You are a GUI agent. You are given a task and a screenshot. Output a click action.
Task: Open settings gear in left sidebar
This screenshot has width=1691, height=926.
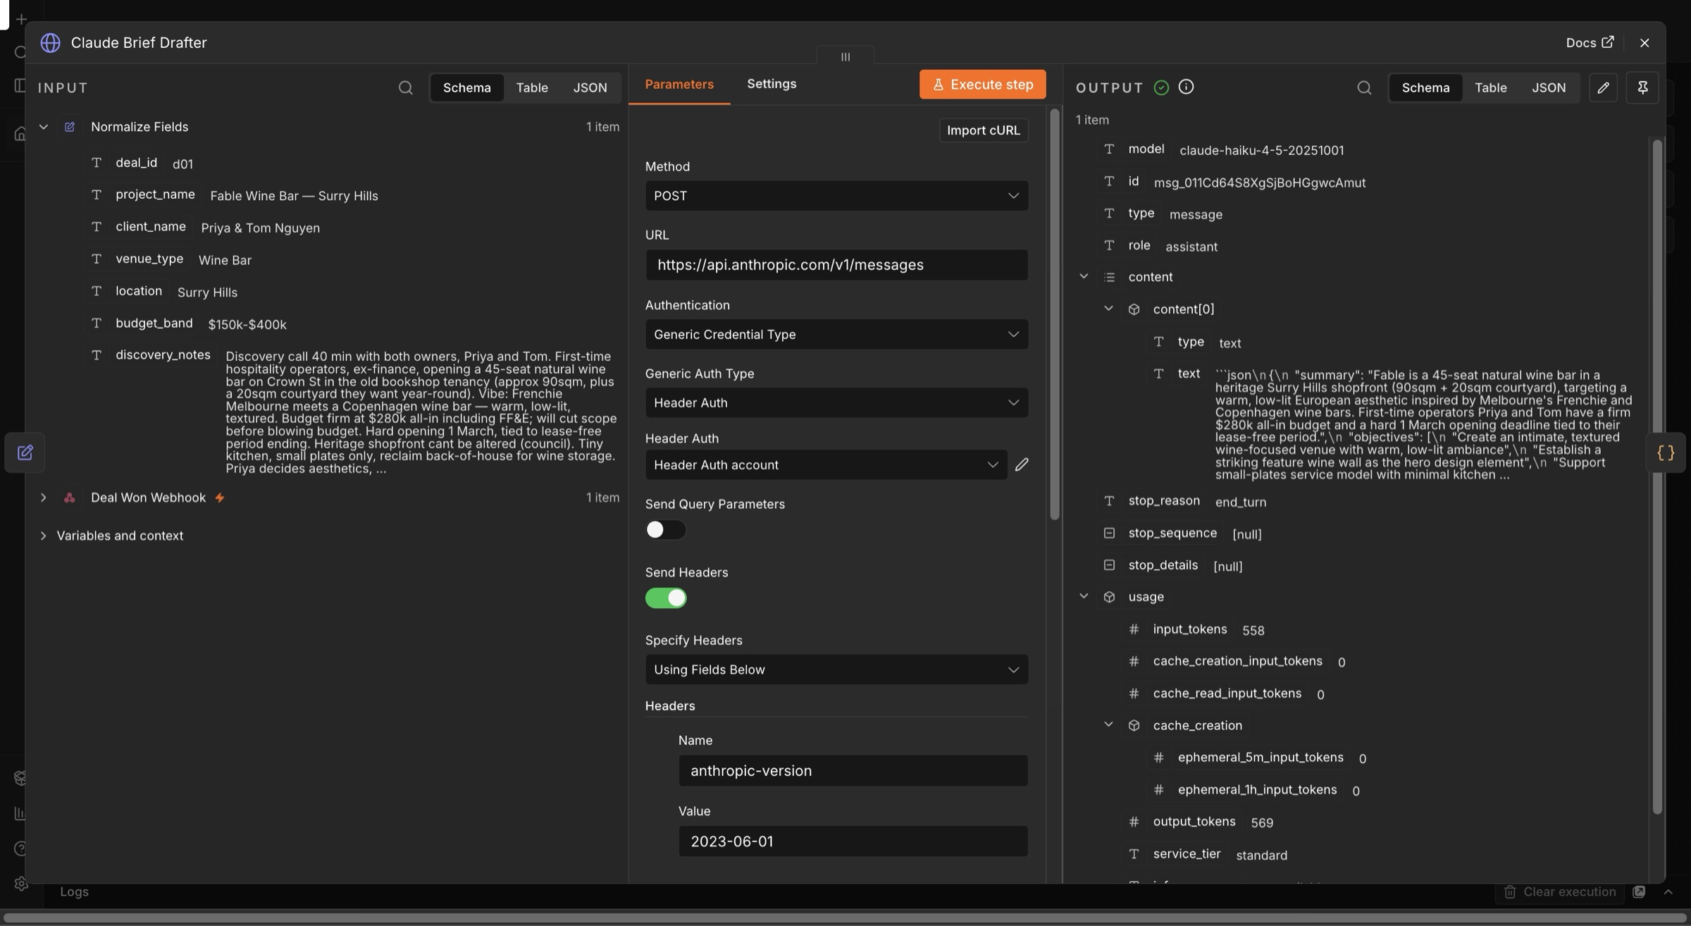(x=20, y=884)
